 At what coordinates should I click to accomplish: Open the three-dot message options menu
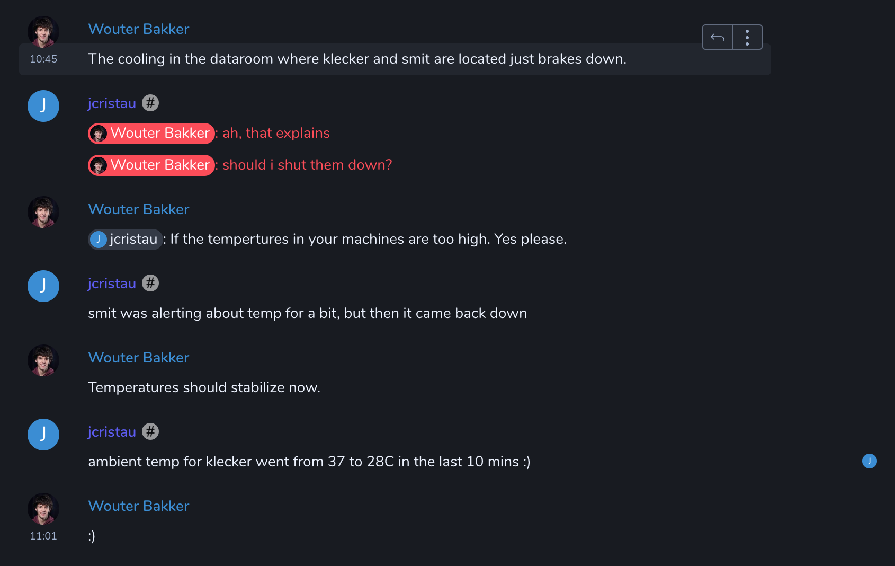[x=747, y=37]
